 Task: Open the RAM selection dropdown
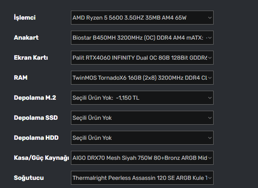pos(142,78)
